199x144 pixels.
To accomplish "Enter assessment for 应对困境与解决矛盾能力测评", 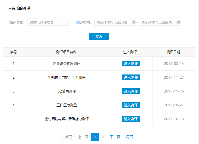I will [131, 119].
